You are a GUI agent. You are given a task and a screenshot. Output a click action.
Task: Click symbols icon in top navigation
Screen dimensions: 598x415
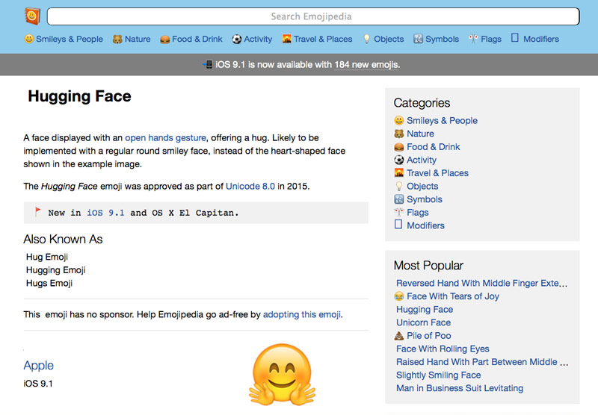[419, 39]
